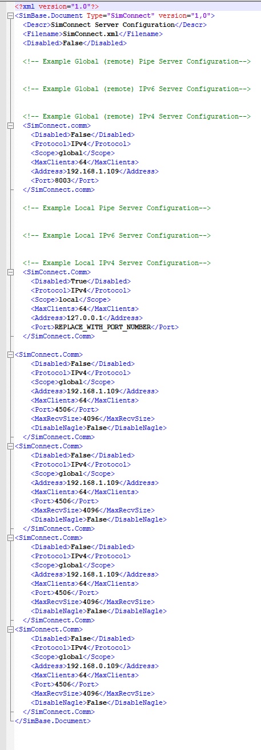Viewport: 261px width, 750px height.
Task: Click the Address value 192.168.0.109
Action: point(94,666)
